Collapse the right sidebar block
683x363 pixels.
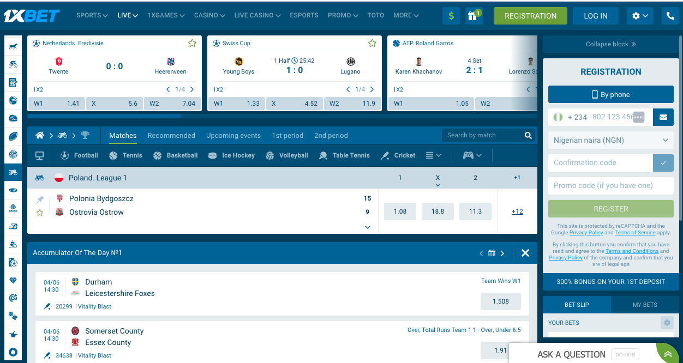[611, 44]
